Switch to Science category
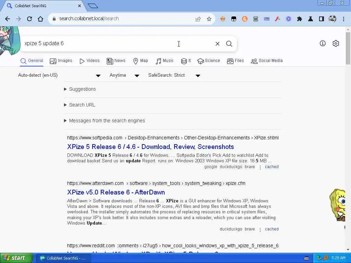This screenshot has width=351, height=263. 209,61
